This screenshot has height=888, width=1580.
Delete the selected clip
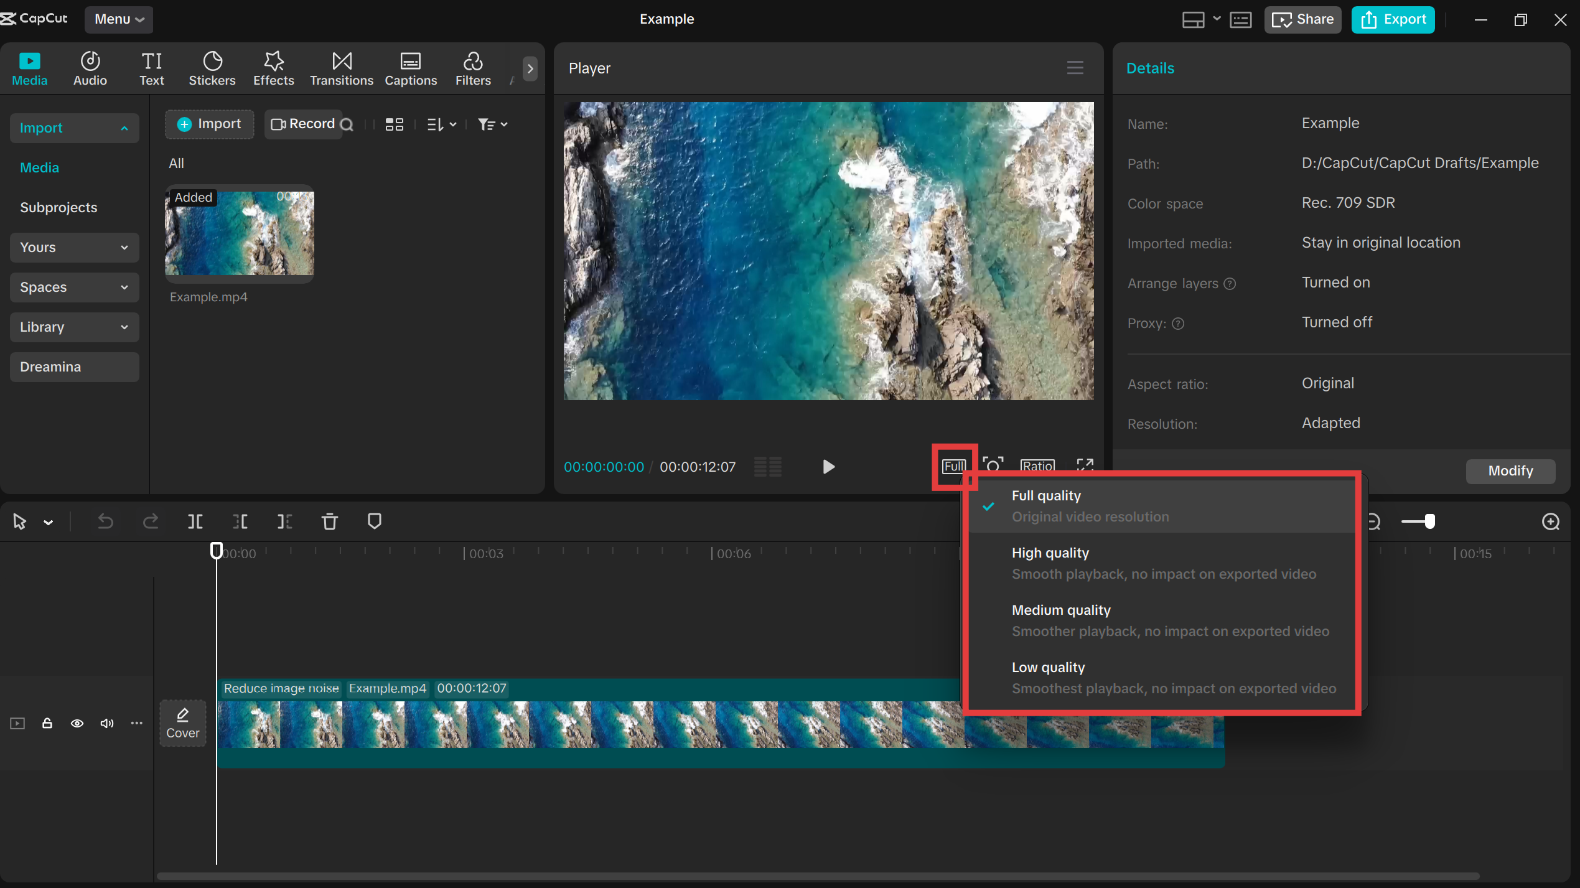click(x=329, y=521)
